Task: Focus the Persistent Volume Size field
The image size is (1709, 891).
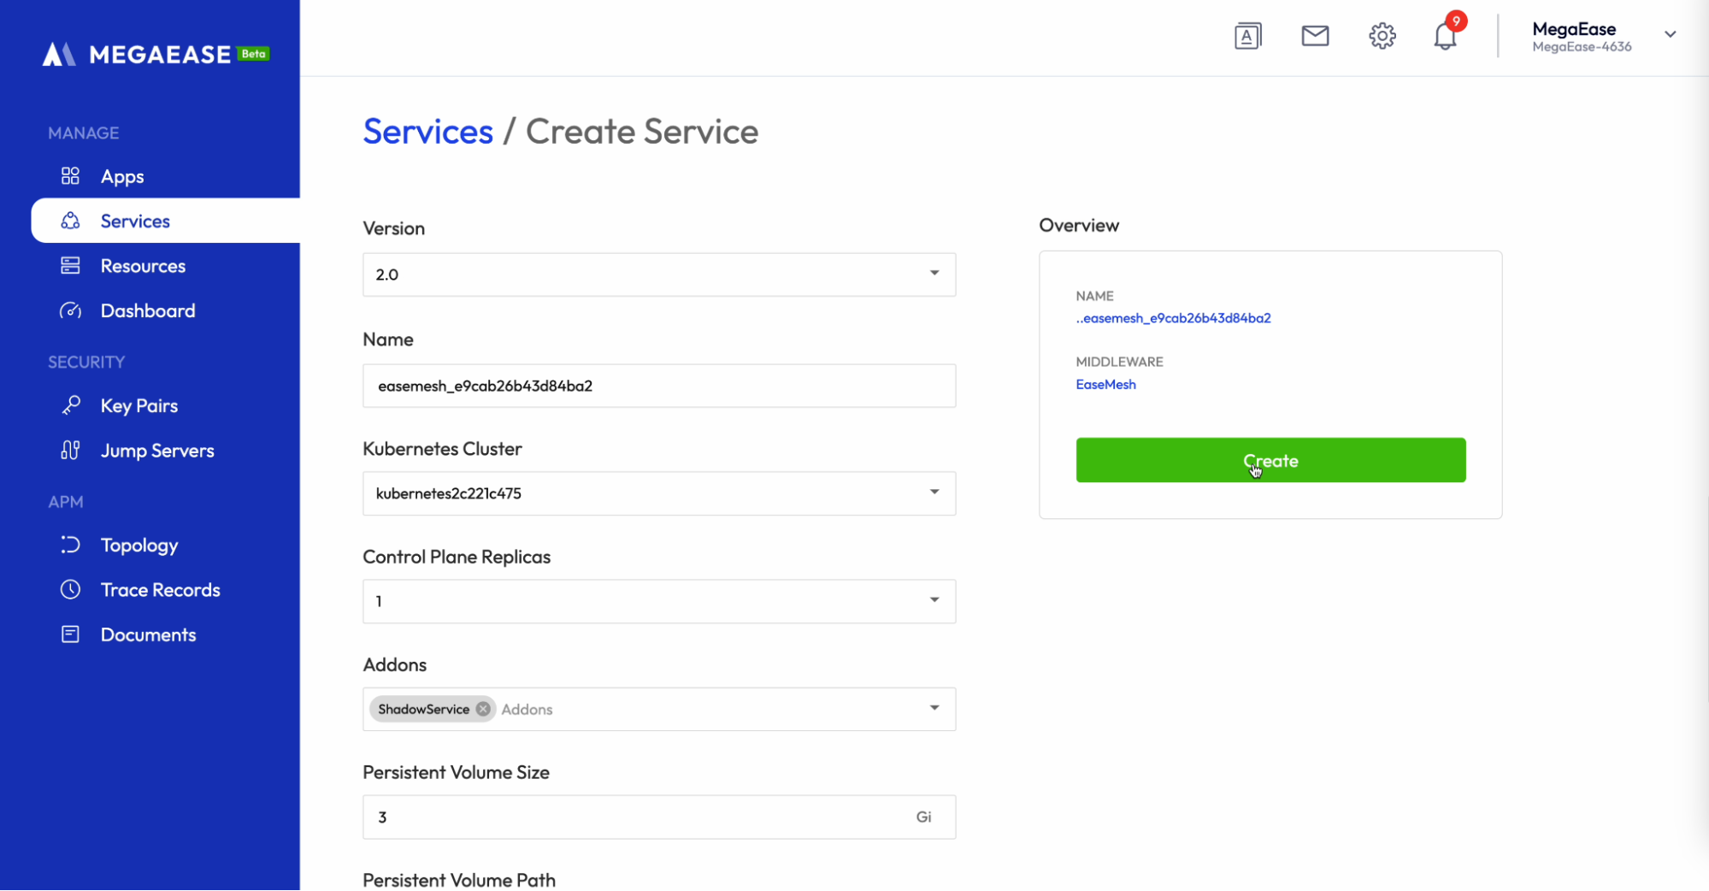Action: pos(659,817)
